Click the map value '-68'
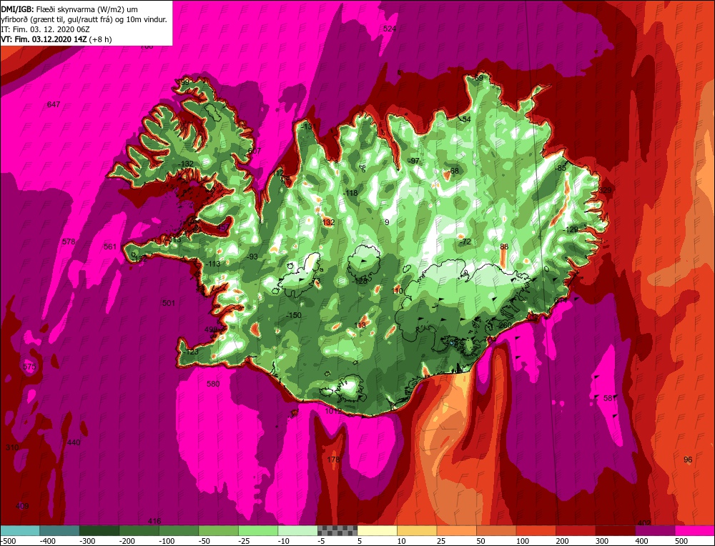 [453, 171]
